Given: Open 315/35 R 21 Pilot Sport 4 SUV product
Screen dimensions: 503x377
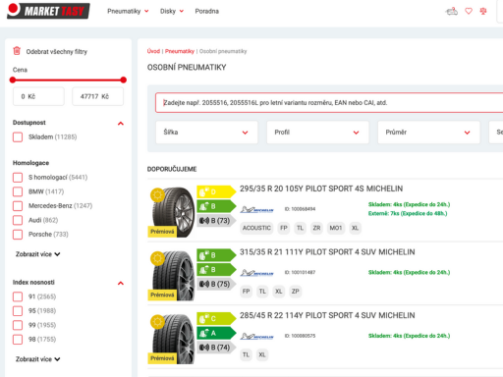Looking at the screenshot, I should 327,252.
